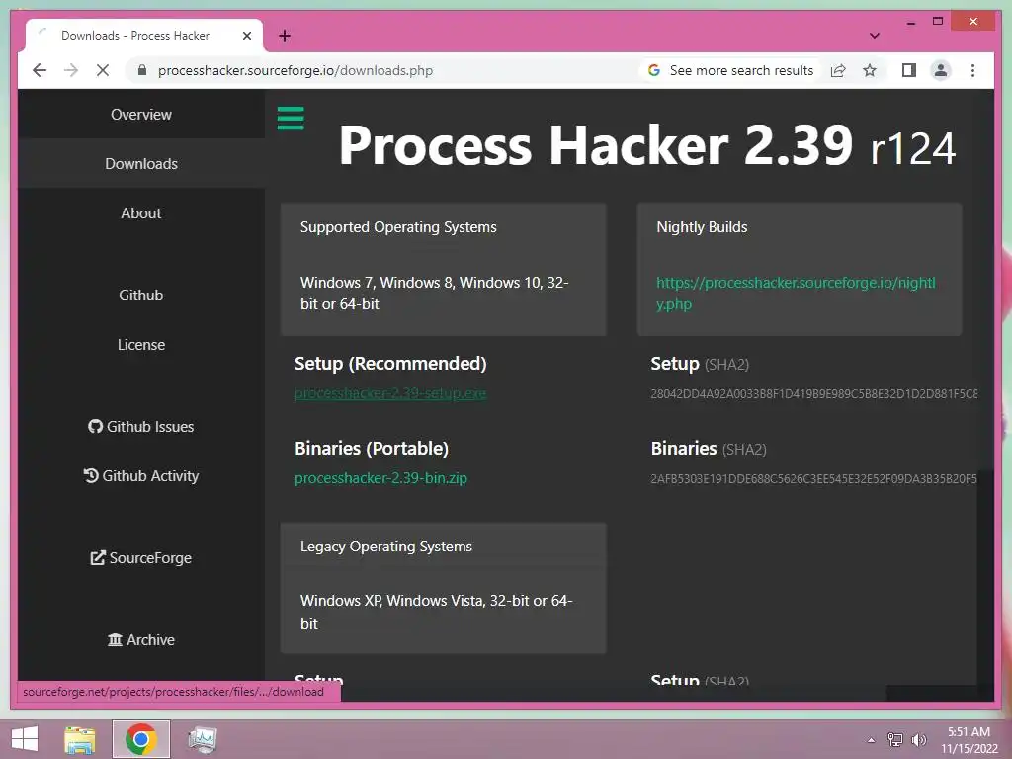Image resolution: width=1012 pixels, height=759 pixels.
Task: Download processhacker-2.39-bin.zip
Action: tap(380, 478)
